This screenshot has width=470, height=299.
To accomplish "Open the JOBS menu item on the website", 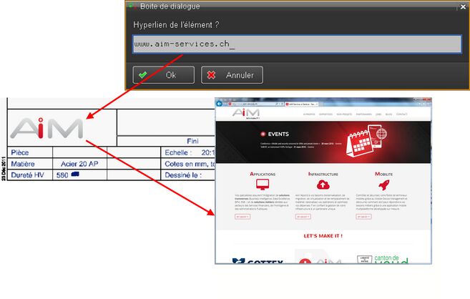I will (x=378, y=114).
